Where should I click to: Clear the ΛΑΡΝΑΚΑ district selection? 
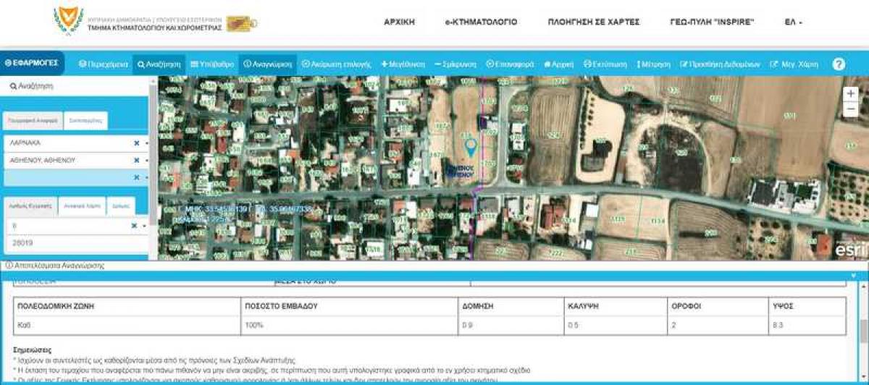136,143
